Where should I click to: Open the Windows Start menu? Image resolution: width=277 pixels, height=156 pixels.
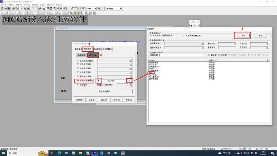[3, 153]
